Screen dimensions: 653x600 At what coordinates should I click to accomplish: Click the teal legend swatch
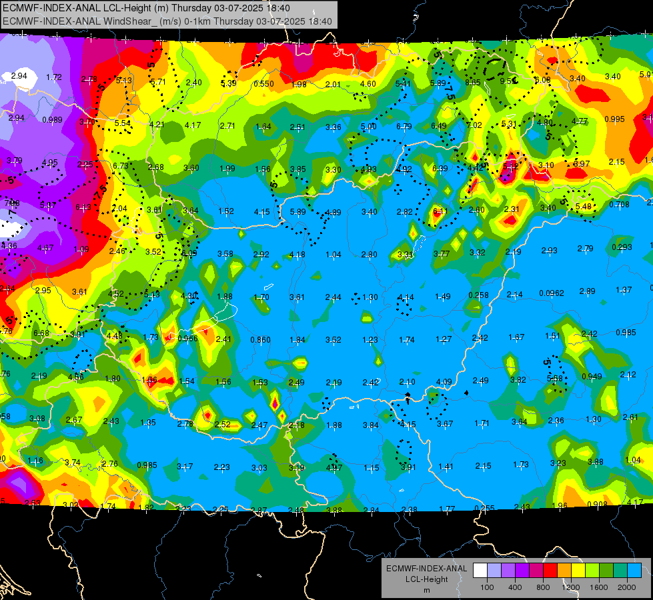pyautogui.click(x=620, y=571)
